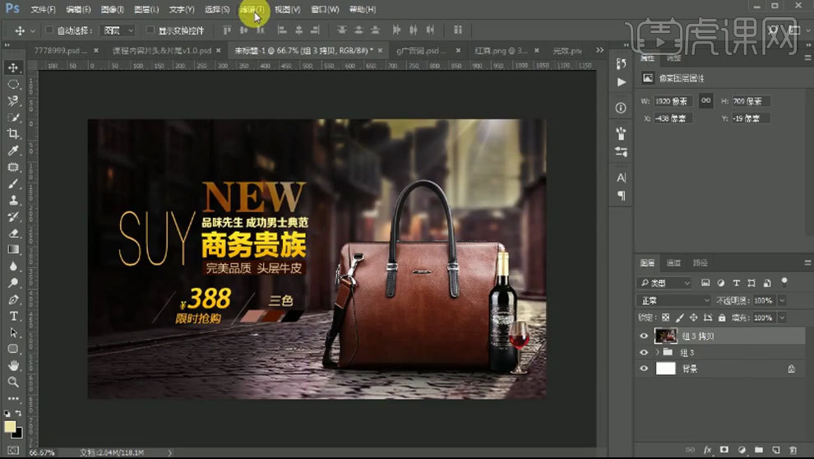
Task: Click the width W input field
Action: pos(673,101)
